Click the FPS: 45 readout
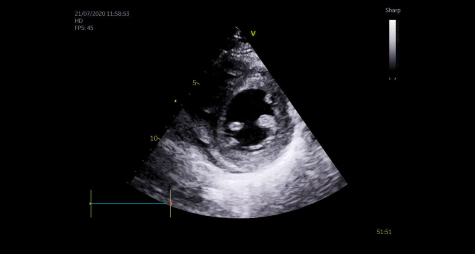Image resolution: width=475 pixels, height=254 pixels. 84,28
